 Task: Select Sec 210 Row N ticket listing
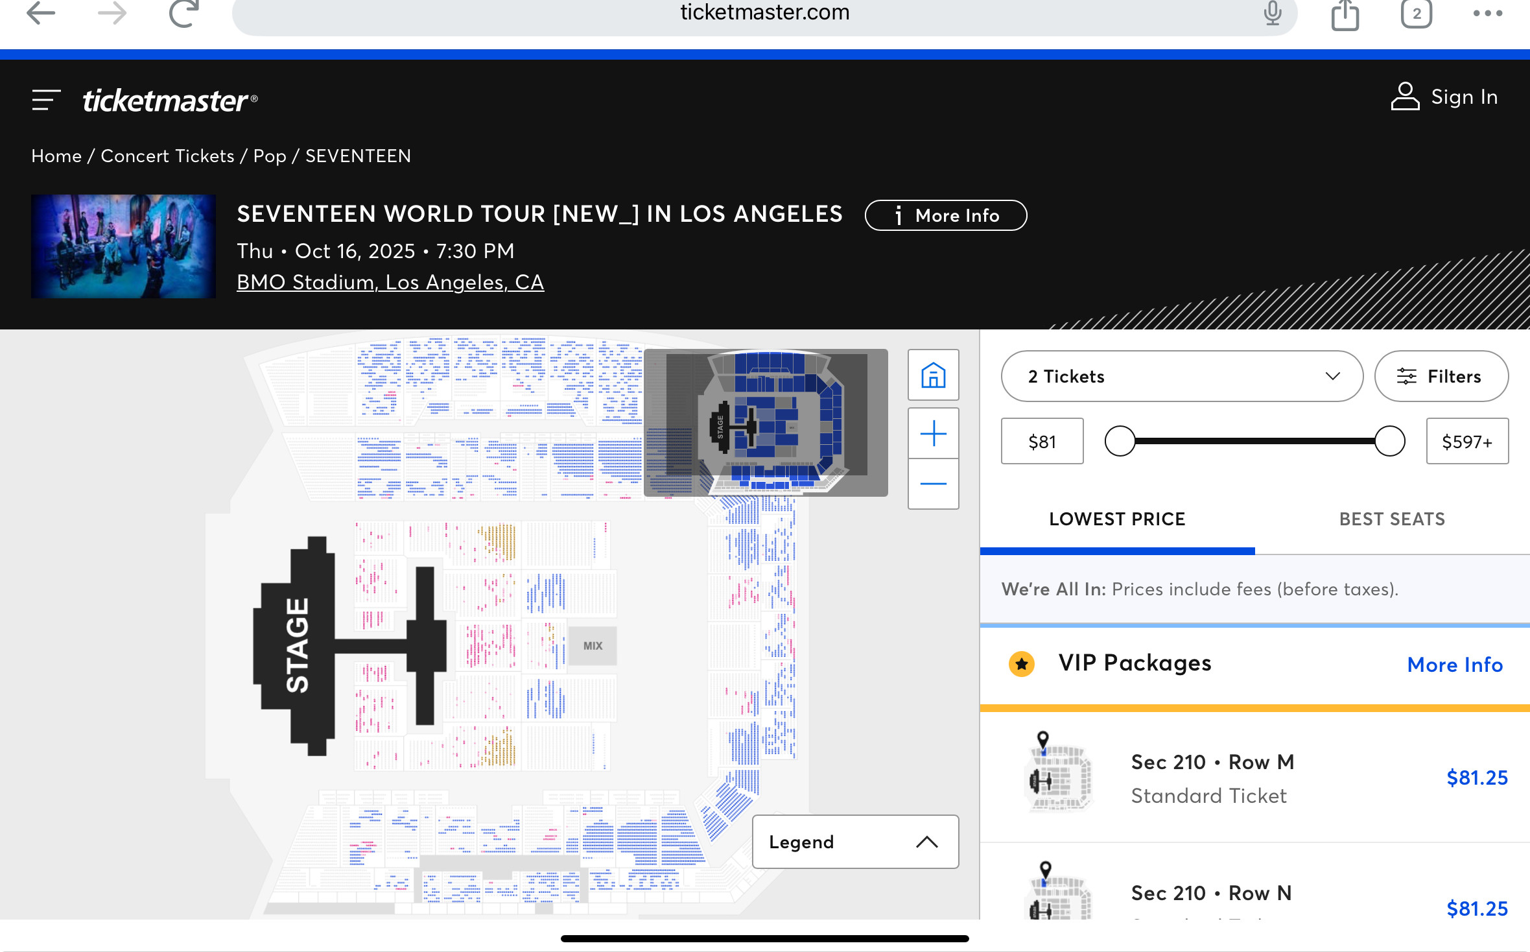1255,882
